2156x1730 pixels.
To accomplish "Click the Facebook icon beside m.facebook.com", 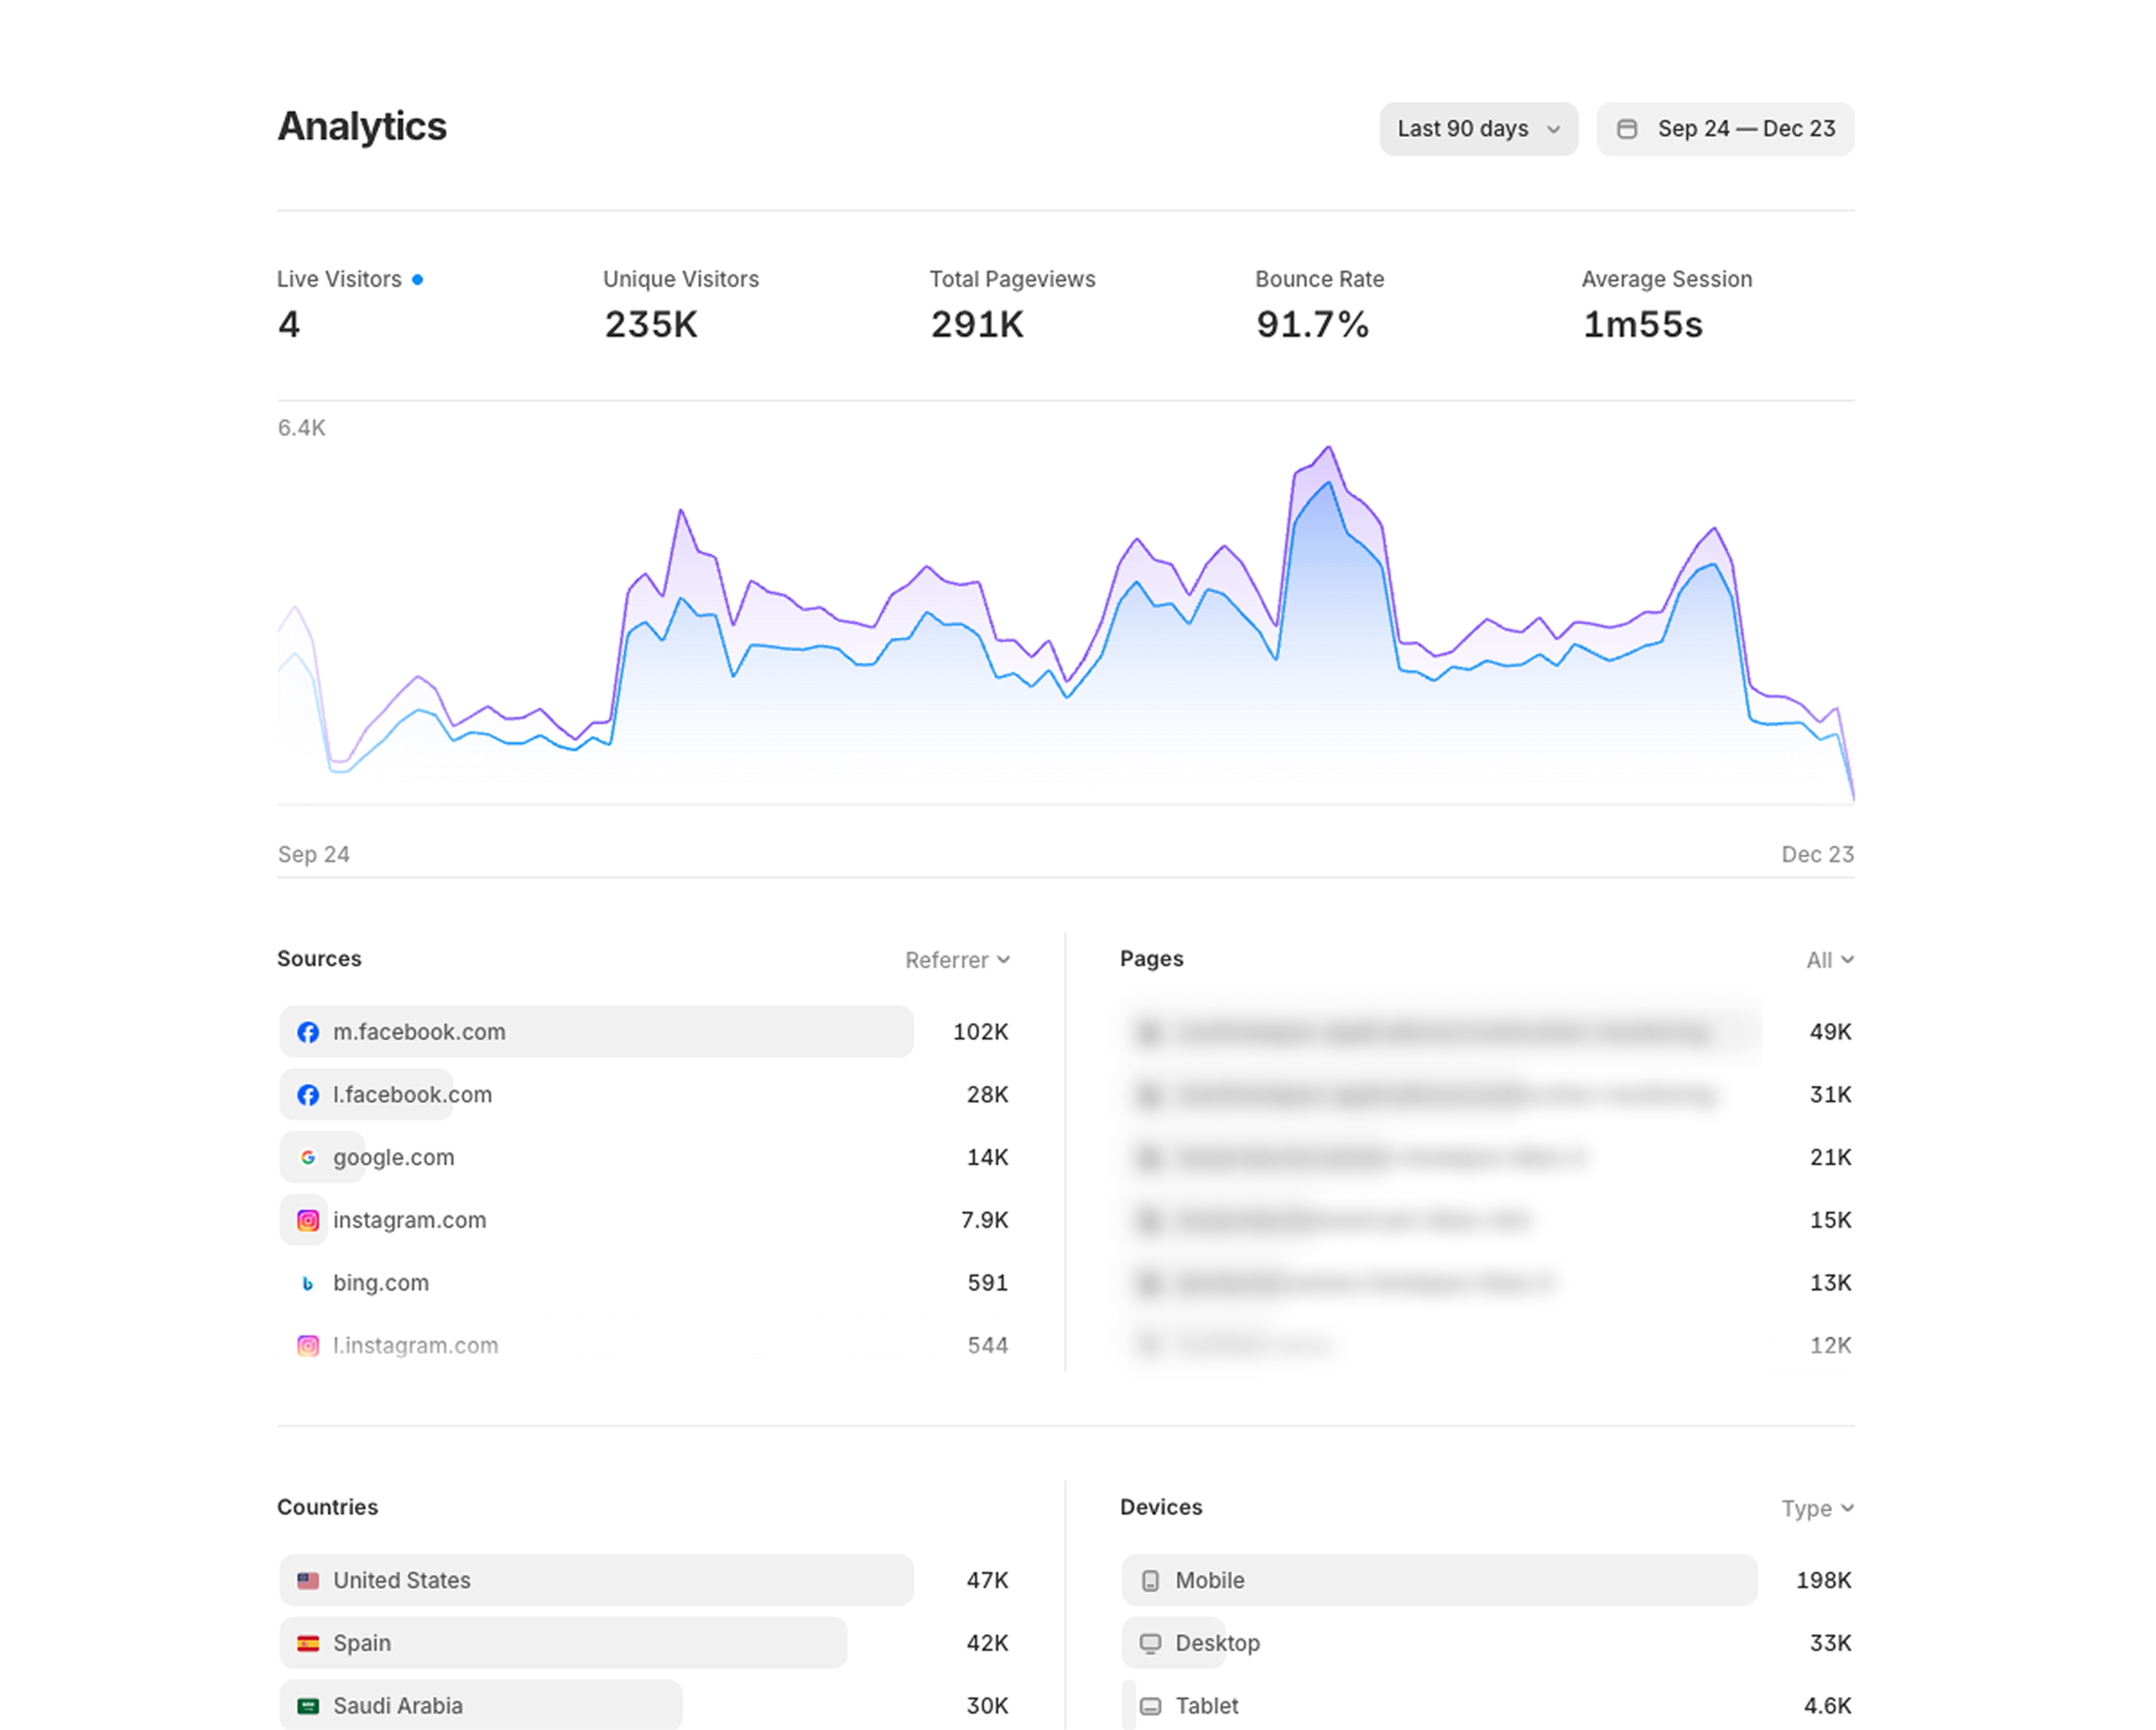I will coord(308,1032).
